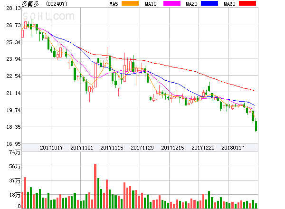Select the MA10 legend label

click(x=151, y=4)
